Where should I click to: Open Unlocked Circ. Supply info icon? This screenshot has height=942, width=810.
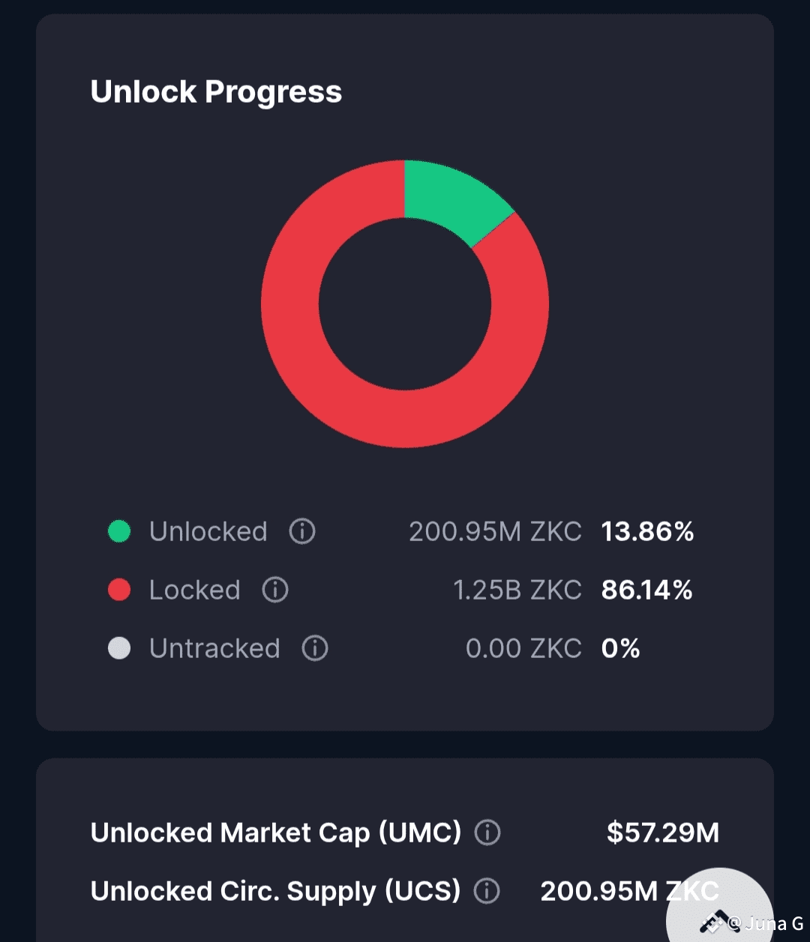(487, 891)
